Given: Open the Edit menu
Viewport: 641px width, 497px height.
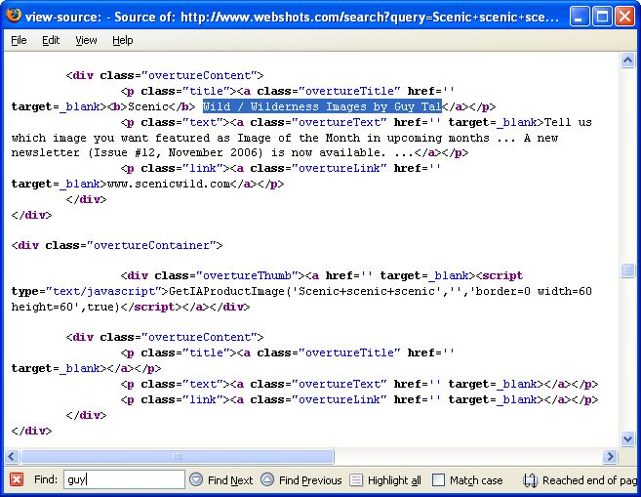Looking at the screenshot, I should [x=51, y=40].
